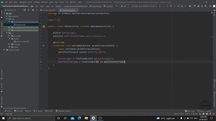Click the 4 spaces indent indicator
The width and height of the screenshot is (216, 121).
pos(194,114)
